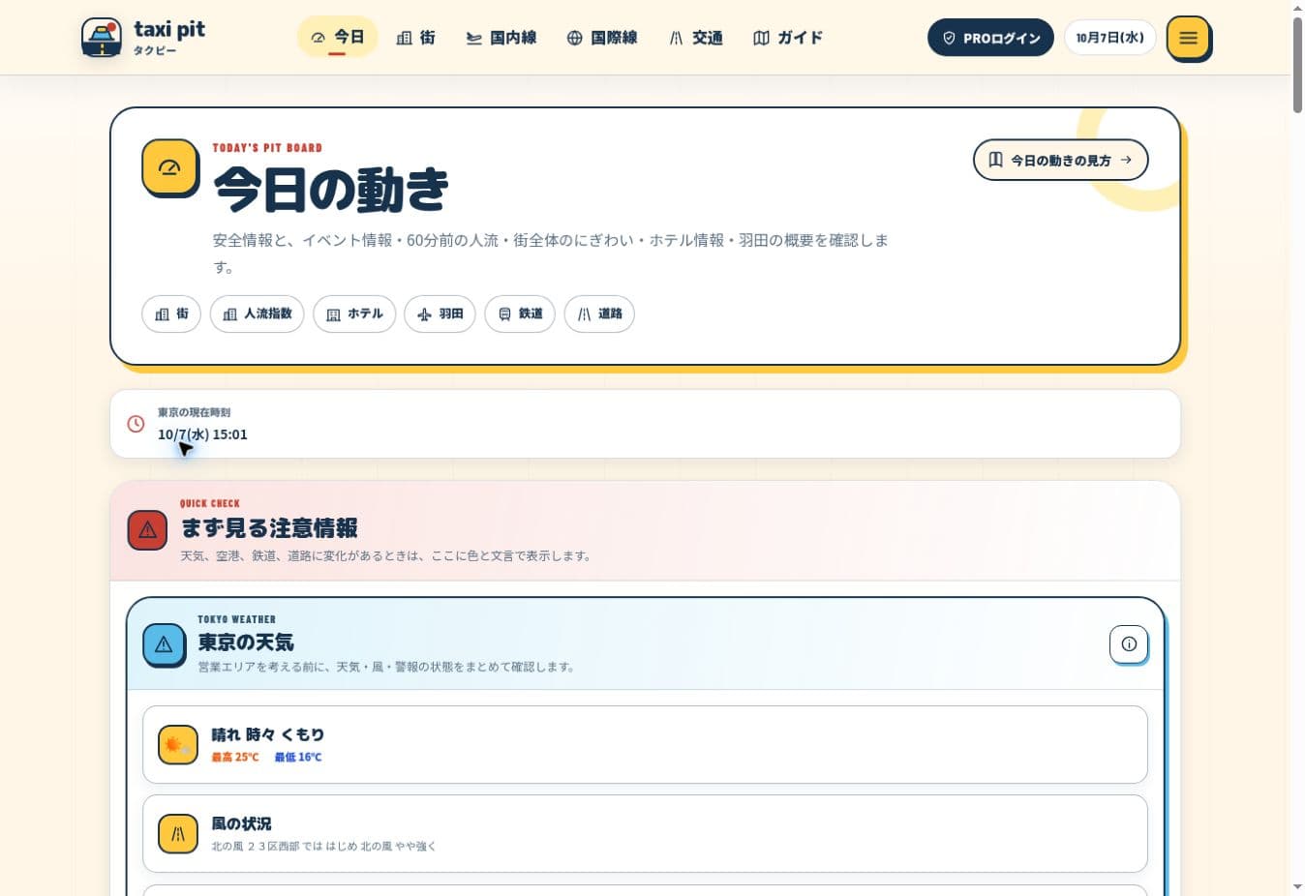Click the 最高 25℃ temperature text

coord(235,757)
